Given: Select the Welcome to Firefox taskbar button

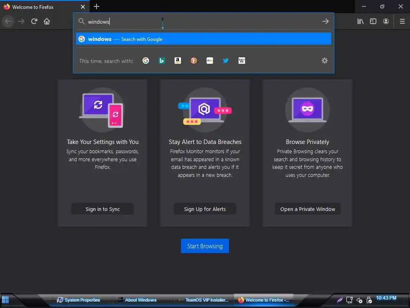Looking at the screenshot, I should click(263, 300).
